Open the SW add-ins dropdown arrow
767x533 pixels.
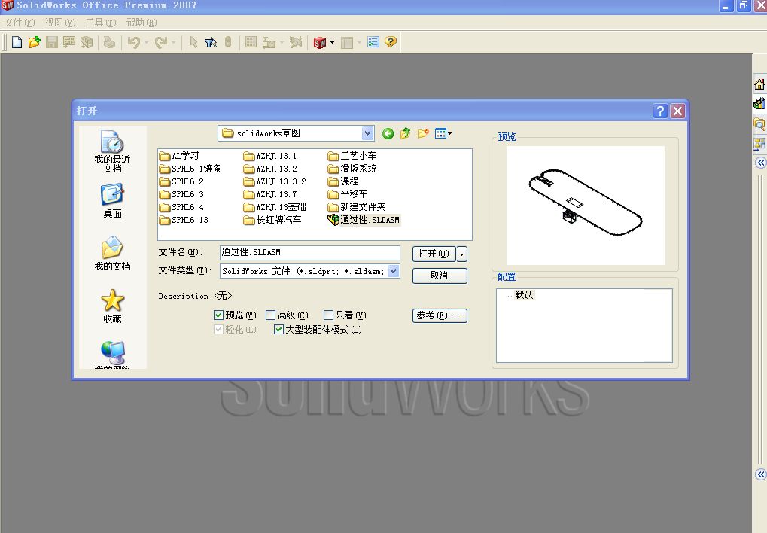coord(332,43)
